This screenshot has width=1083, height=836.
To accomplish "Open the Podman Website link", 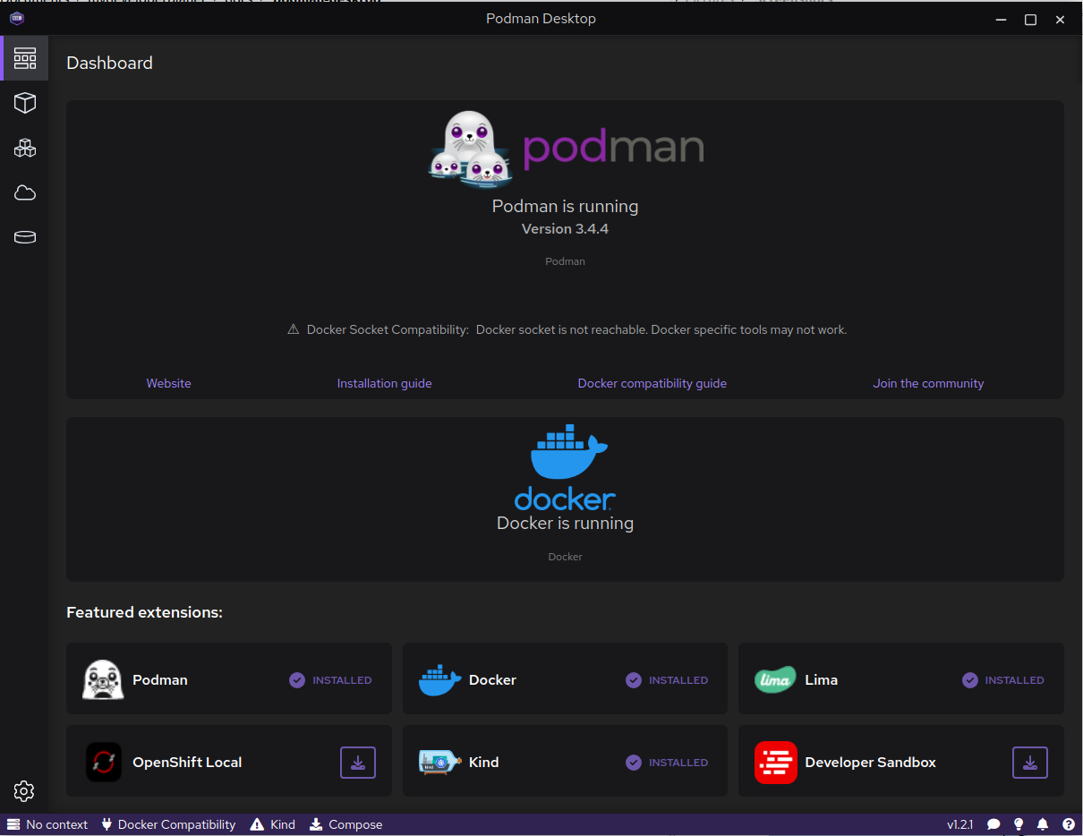I will coord(168,382).
